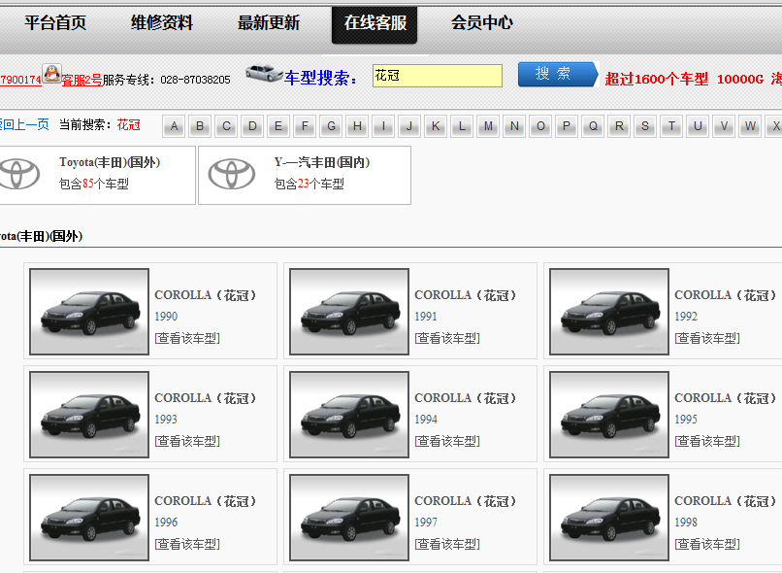
Task: Filter by letter W
Action: (750, 126)
